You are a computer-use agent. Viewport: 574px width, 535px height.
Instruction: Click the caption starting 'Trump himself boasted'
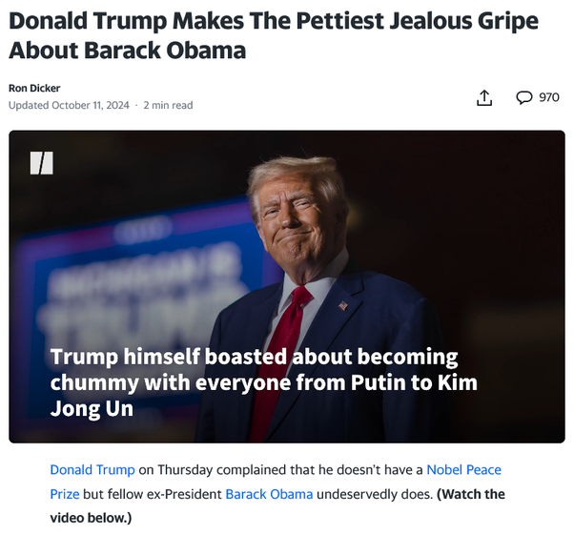[x=263, y=382]
